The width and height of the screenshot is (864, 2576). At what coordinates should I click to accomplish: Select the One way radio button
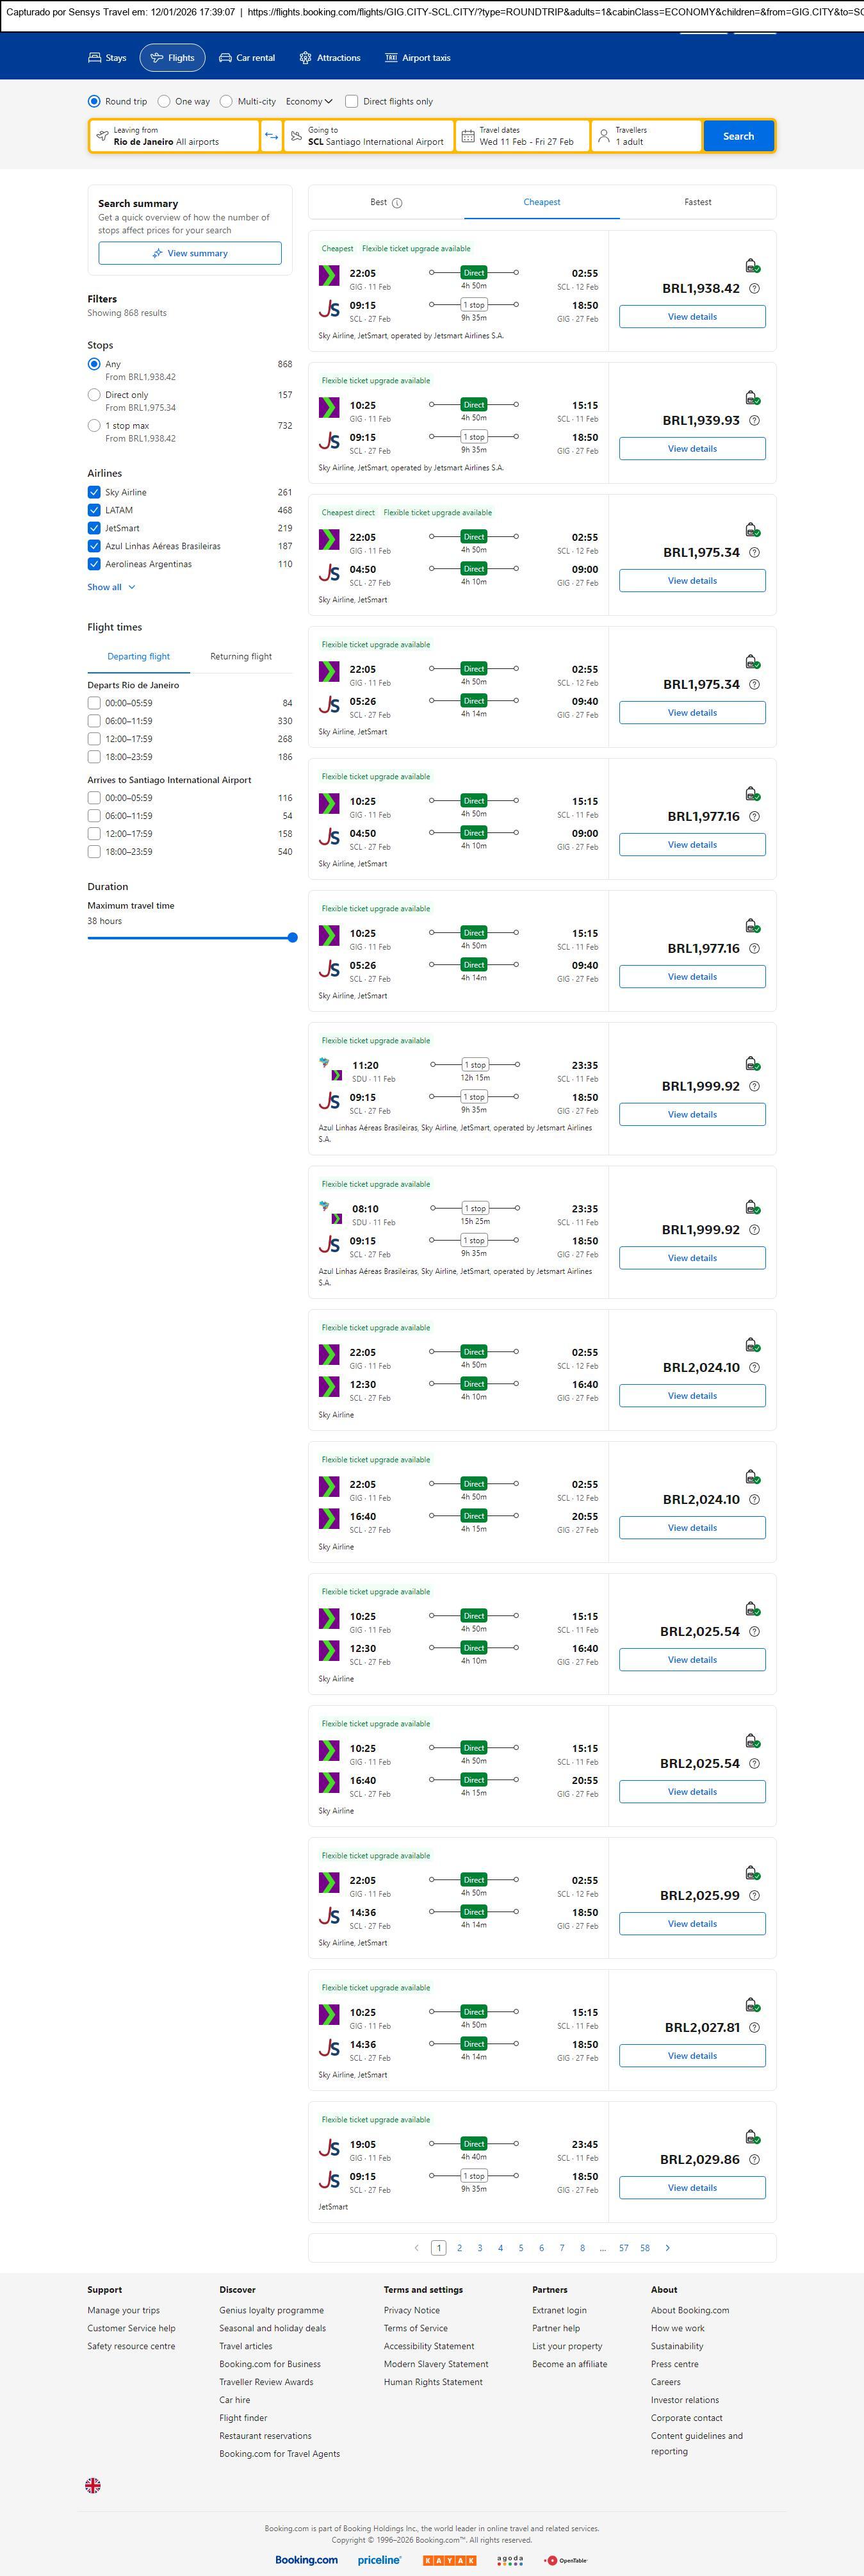click(164, 101)
